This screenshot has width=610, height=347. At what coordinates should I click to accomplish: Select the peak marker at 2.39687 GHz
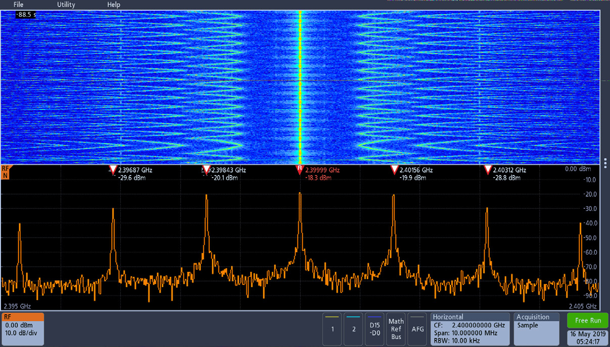[x=114, y=170]
